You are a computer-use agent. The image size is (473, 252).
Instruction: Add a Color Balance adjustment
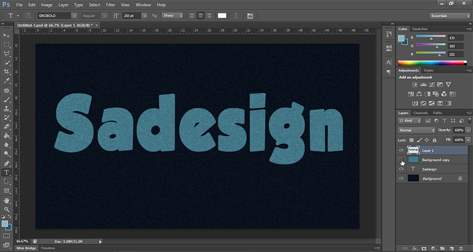coord(419,94)
